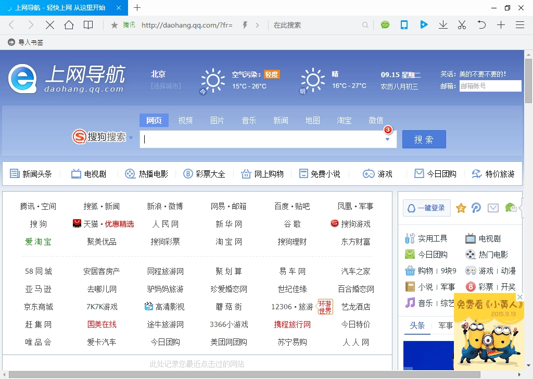Open 12306·旅游 link
The height and width of the screenshot is (379, 533).
tap(293, 307)
